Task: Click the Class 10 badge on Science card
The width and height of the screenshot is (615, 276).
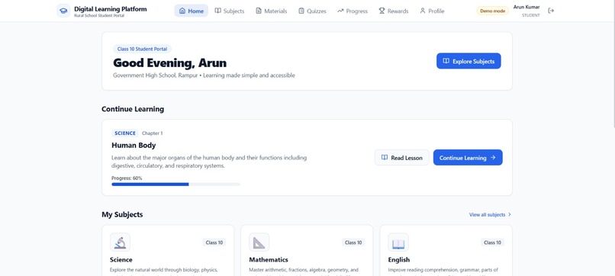Action: pyautogui.click(x=214, y=242)
